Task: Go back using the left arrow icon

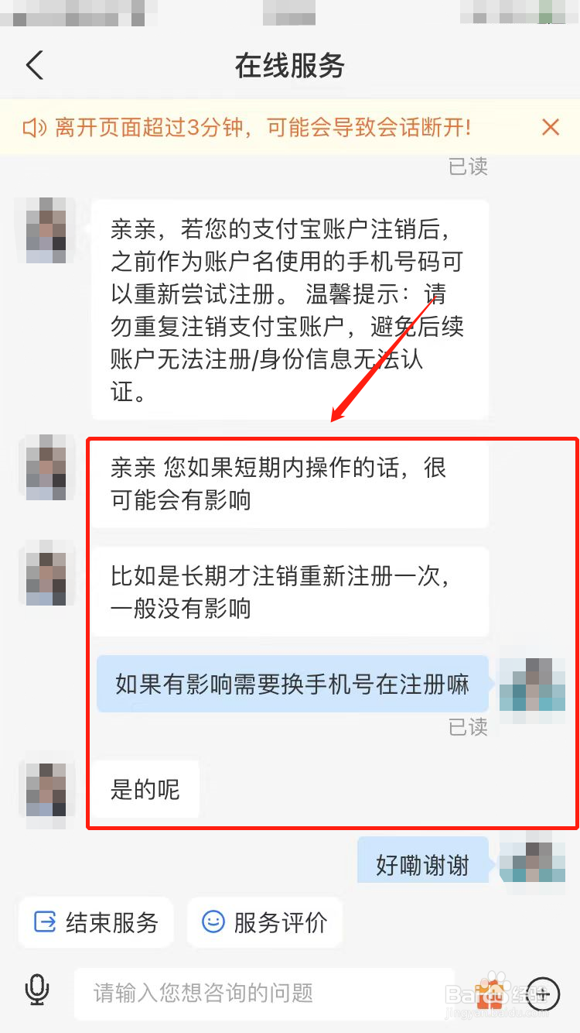Action: (35, 65)
